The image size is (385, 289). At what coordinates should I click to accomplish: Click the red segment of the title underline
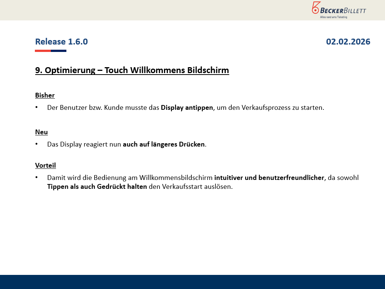click(43, 51)
